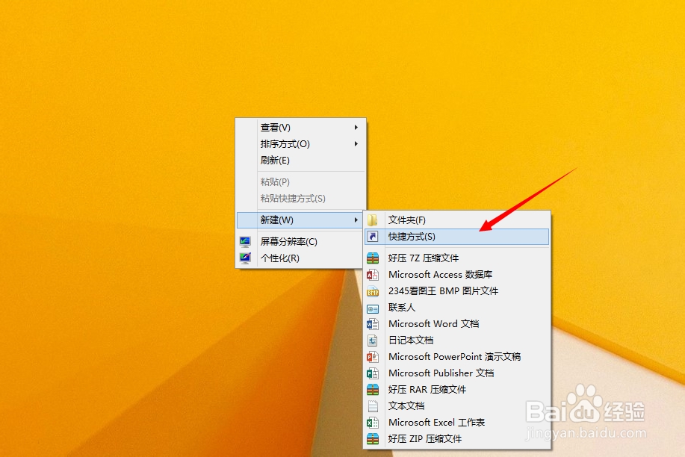Click the Microsoft Word 文档 icon
The width and height of the screenshot is (685, 457).
(374, 323)
